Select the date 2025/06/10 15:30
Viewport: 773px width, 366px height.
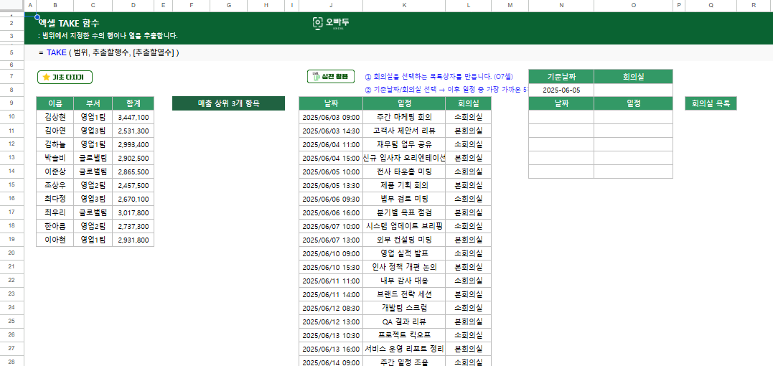tap(331, 267)
